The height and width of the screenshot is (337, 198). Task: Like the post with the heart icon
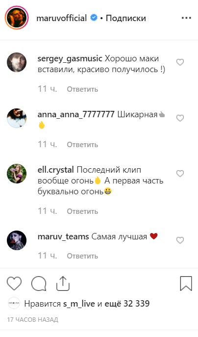[14, 284]
